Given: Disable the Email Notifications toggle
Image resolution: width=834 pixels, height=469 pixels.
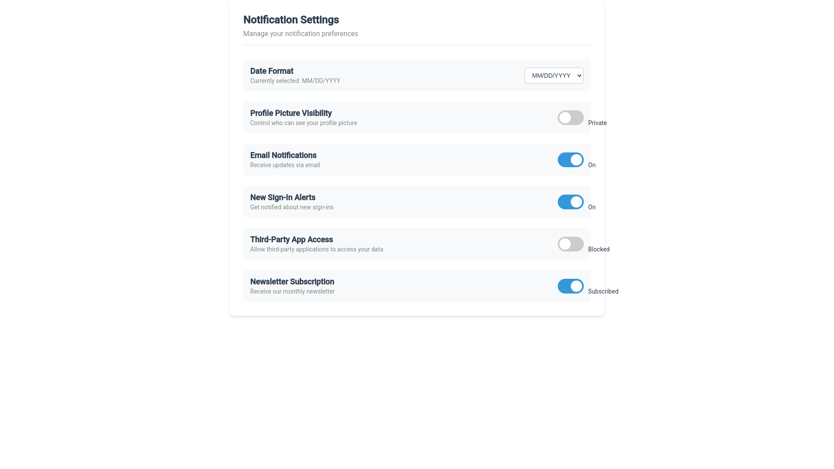Looking at the screenshot, I should click(x=570, y=160).
